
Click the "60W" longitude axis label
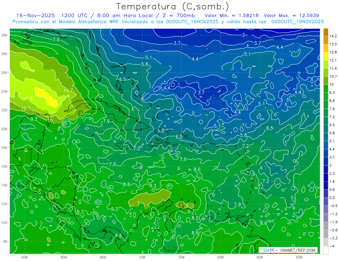[260, 258]
